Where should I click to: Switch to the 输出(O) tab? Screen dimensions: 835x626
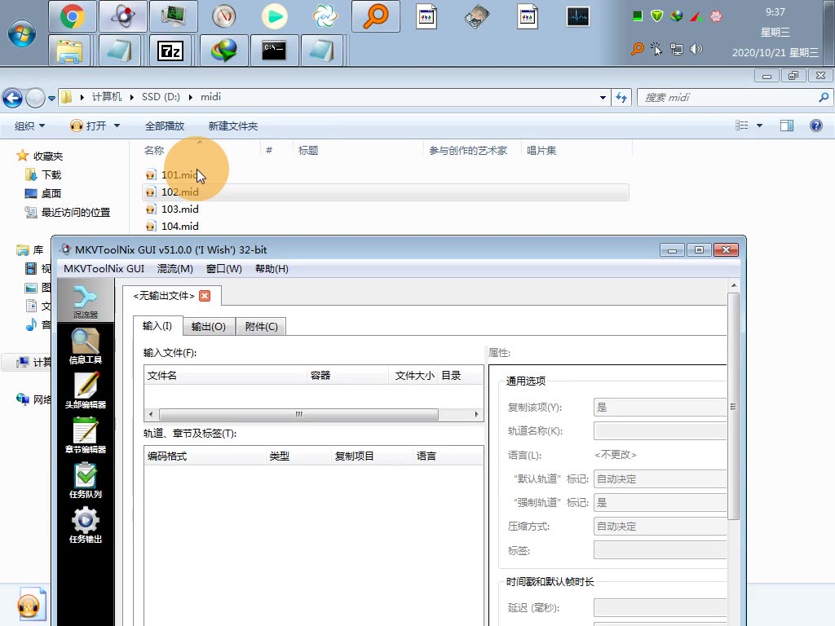209,325
